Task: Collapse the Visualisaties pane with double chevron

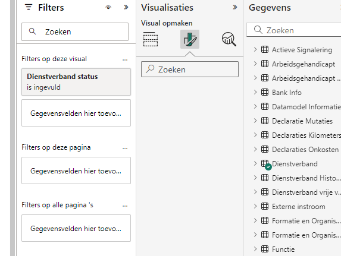Action: [235, 7]
